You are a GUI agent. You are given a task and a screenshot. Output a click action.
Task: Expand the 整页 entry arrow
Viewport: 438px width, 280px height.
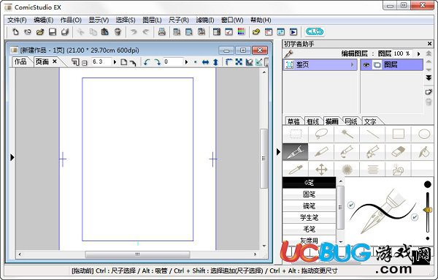coord(353,65)
